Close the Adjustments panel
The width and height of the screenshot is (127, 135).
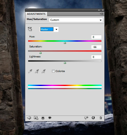point(103,10)
